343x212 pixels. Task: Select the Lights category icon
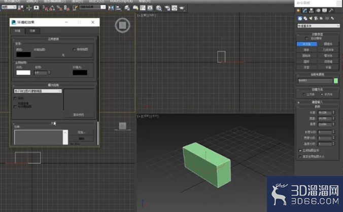(x=311, y=19)
